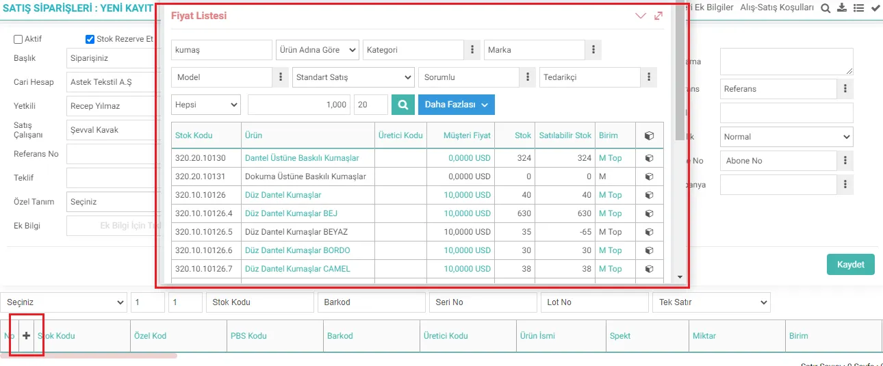Image resolution: width=883 pixels, height=366 pixels.
Task: Open the Dantel Üstüne Baskılı Kumaşlar link
Action: [302, 158]
